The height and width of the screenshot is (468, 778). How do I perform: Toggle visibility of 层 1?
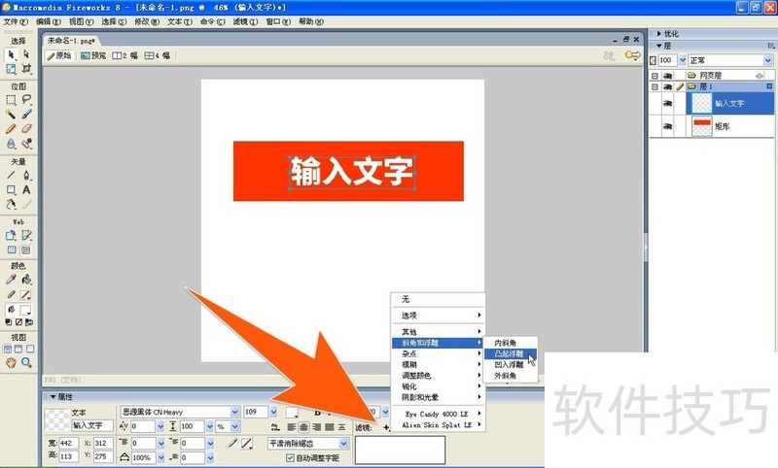tap(667, 86)
